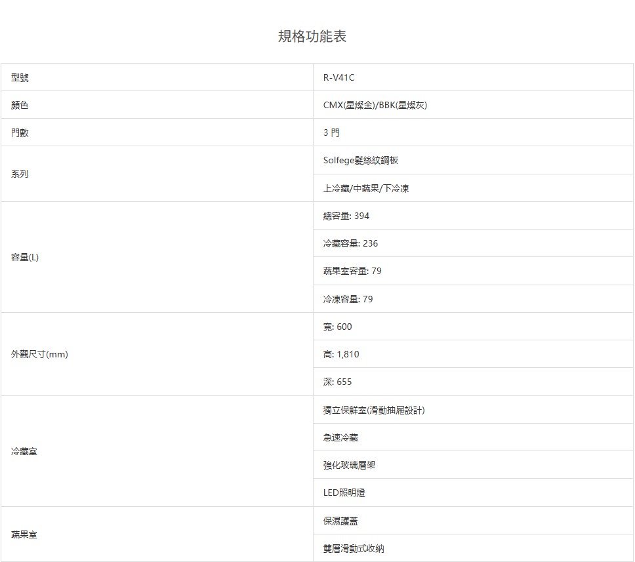
Task: Click the 型號 row label
Action: tap(20, 77)
